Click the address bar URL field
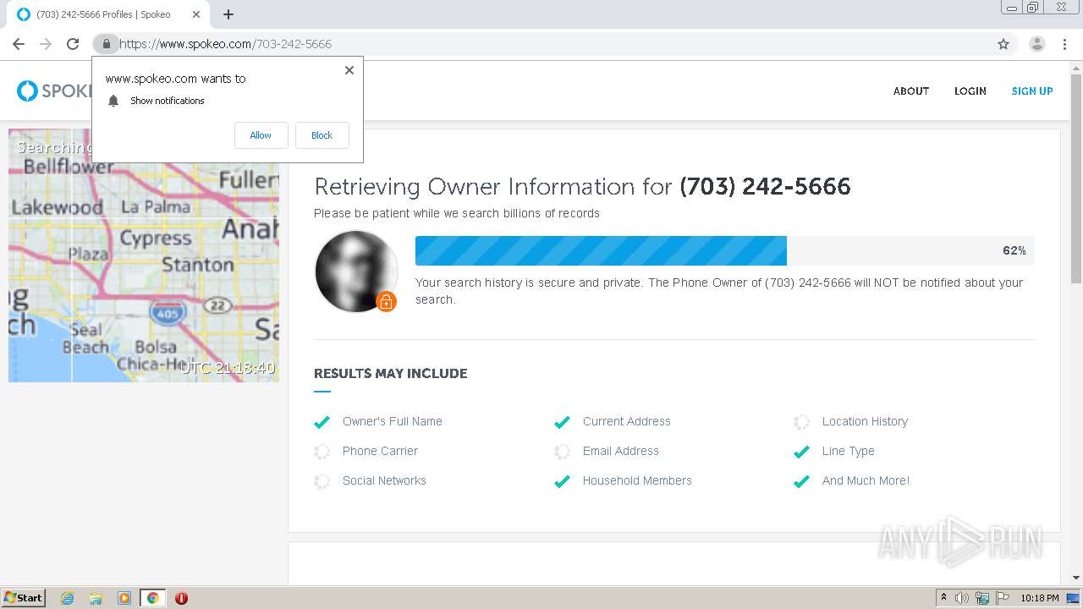This screenshot has width=1083, height=609. click(x=554, y=44)
